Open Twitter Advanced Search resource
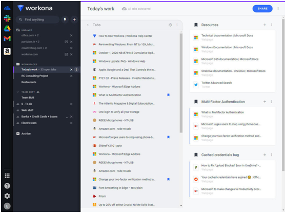Screen dimensions: 286x213 point(216,83)
